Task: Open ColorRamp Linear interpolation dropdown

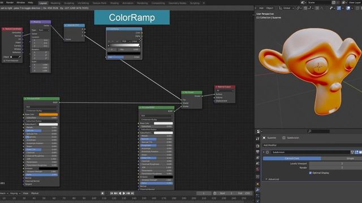Action: 135,41
